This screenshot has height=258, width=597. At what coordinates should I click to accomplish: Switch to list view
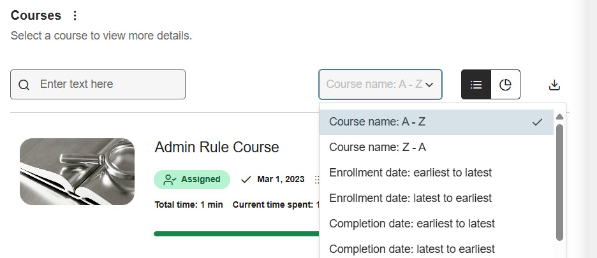[476, 85]
